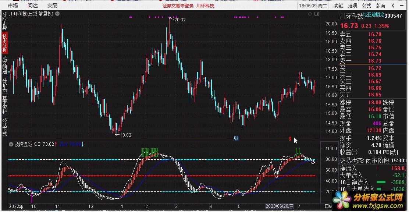Click the 买二 price 16.69
This screenshot has height=212, width=409.
(x=375, y=75)
